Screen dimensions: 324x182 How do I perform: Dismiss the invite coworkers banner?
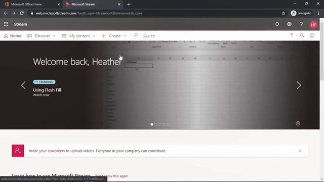(300, 151)
